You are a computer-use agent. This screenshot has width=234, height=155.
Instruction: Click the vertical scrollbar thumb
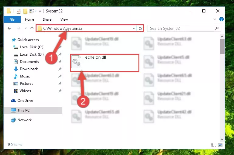[x=222, y=46]
